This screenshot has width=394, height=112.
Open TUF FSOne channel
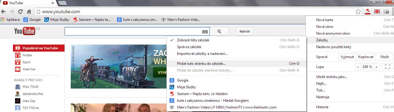point(31,108)
